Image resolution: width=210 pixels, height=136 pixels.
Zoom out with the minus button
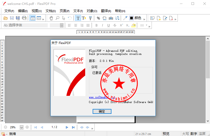(x=5, y=127)
